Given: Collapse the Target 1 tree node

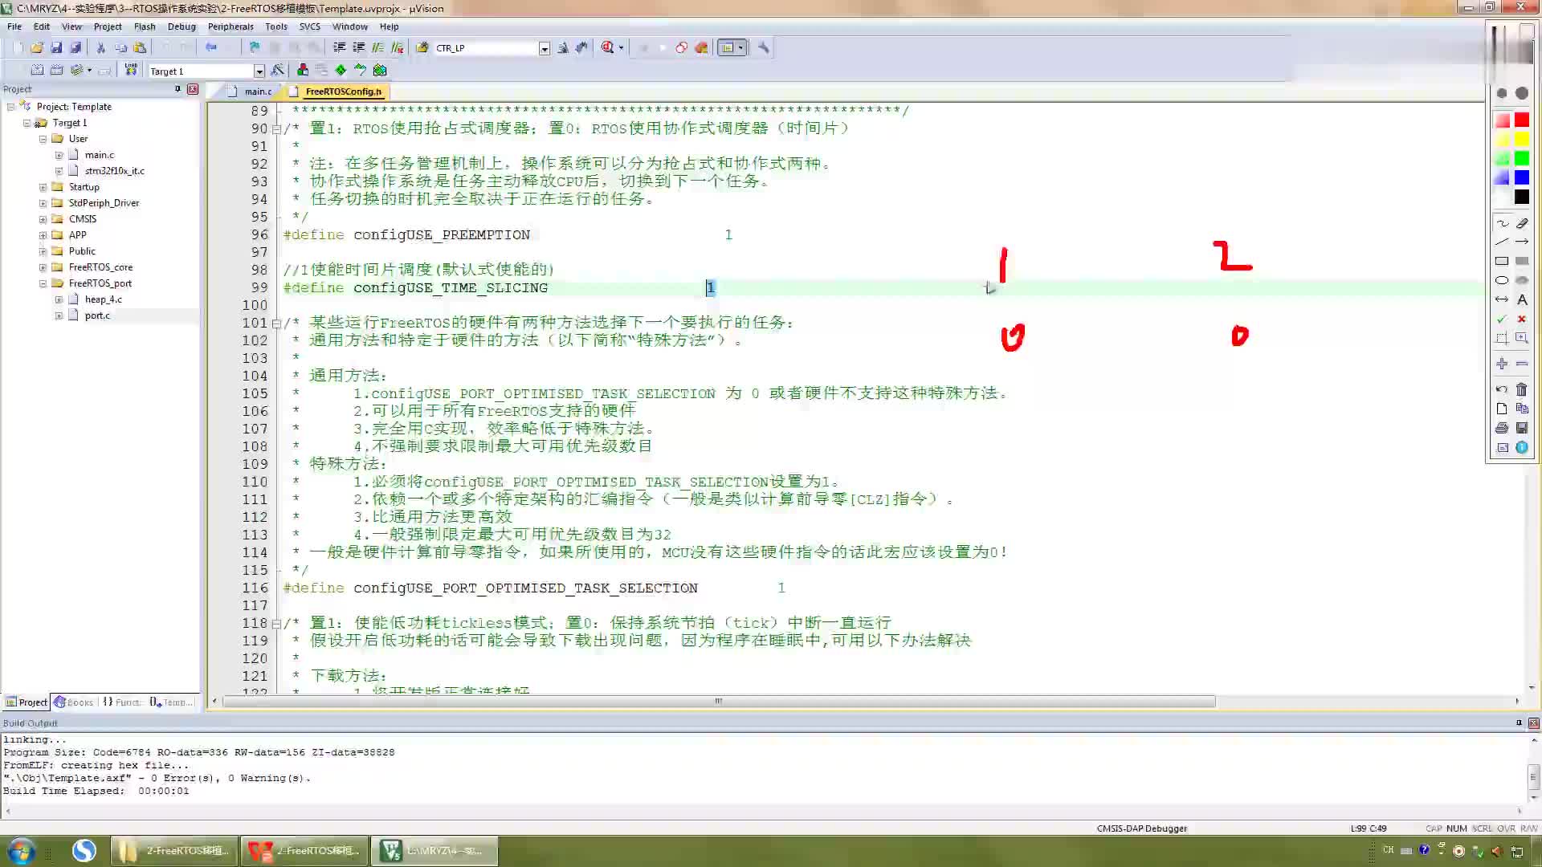Looking at the screenshot, I should [x=27, y=123].
